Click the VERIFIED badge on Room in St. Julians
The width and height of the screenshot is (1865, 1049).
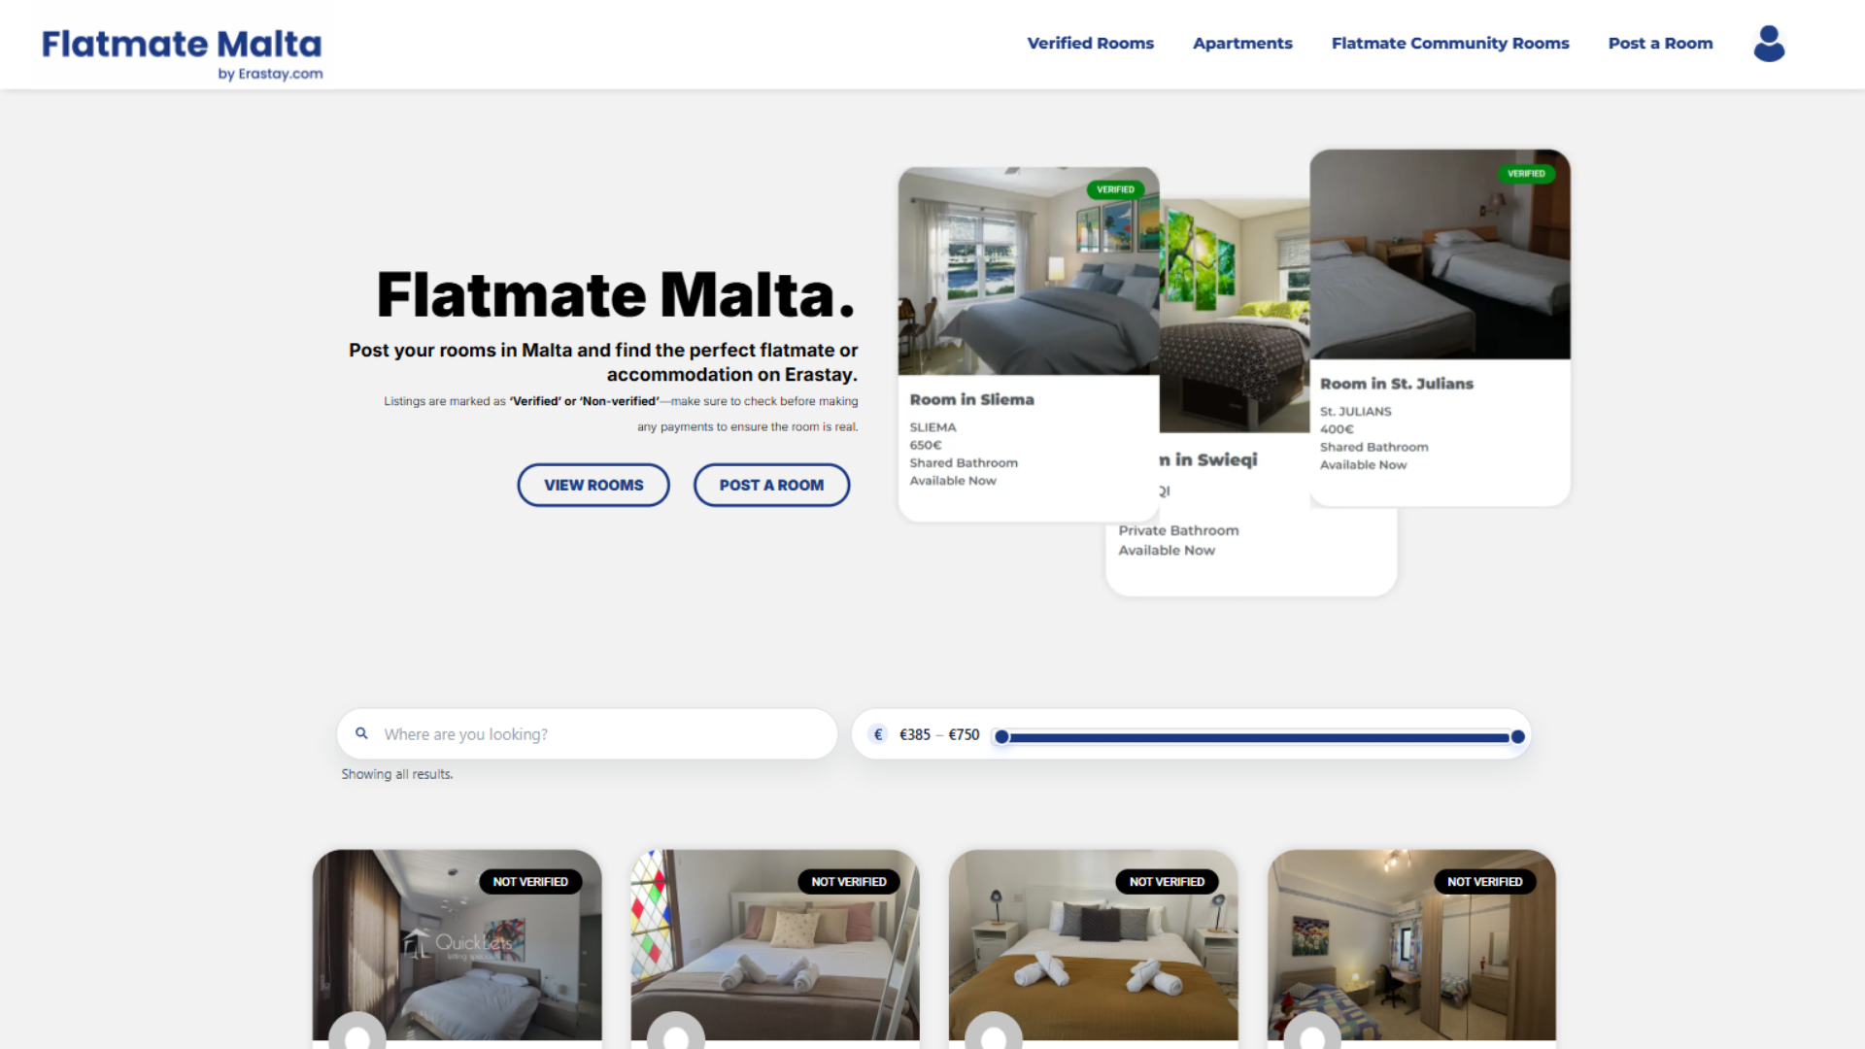[x=1526, y=173]
